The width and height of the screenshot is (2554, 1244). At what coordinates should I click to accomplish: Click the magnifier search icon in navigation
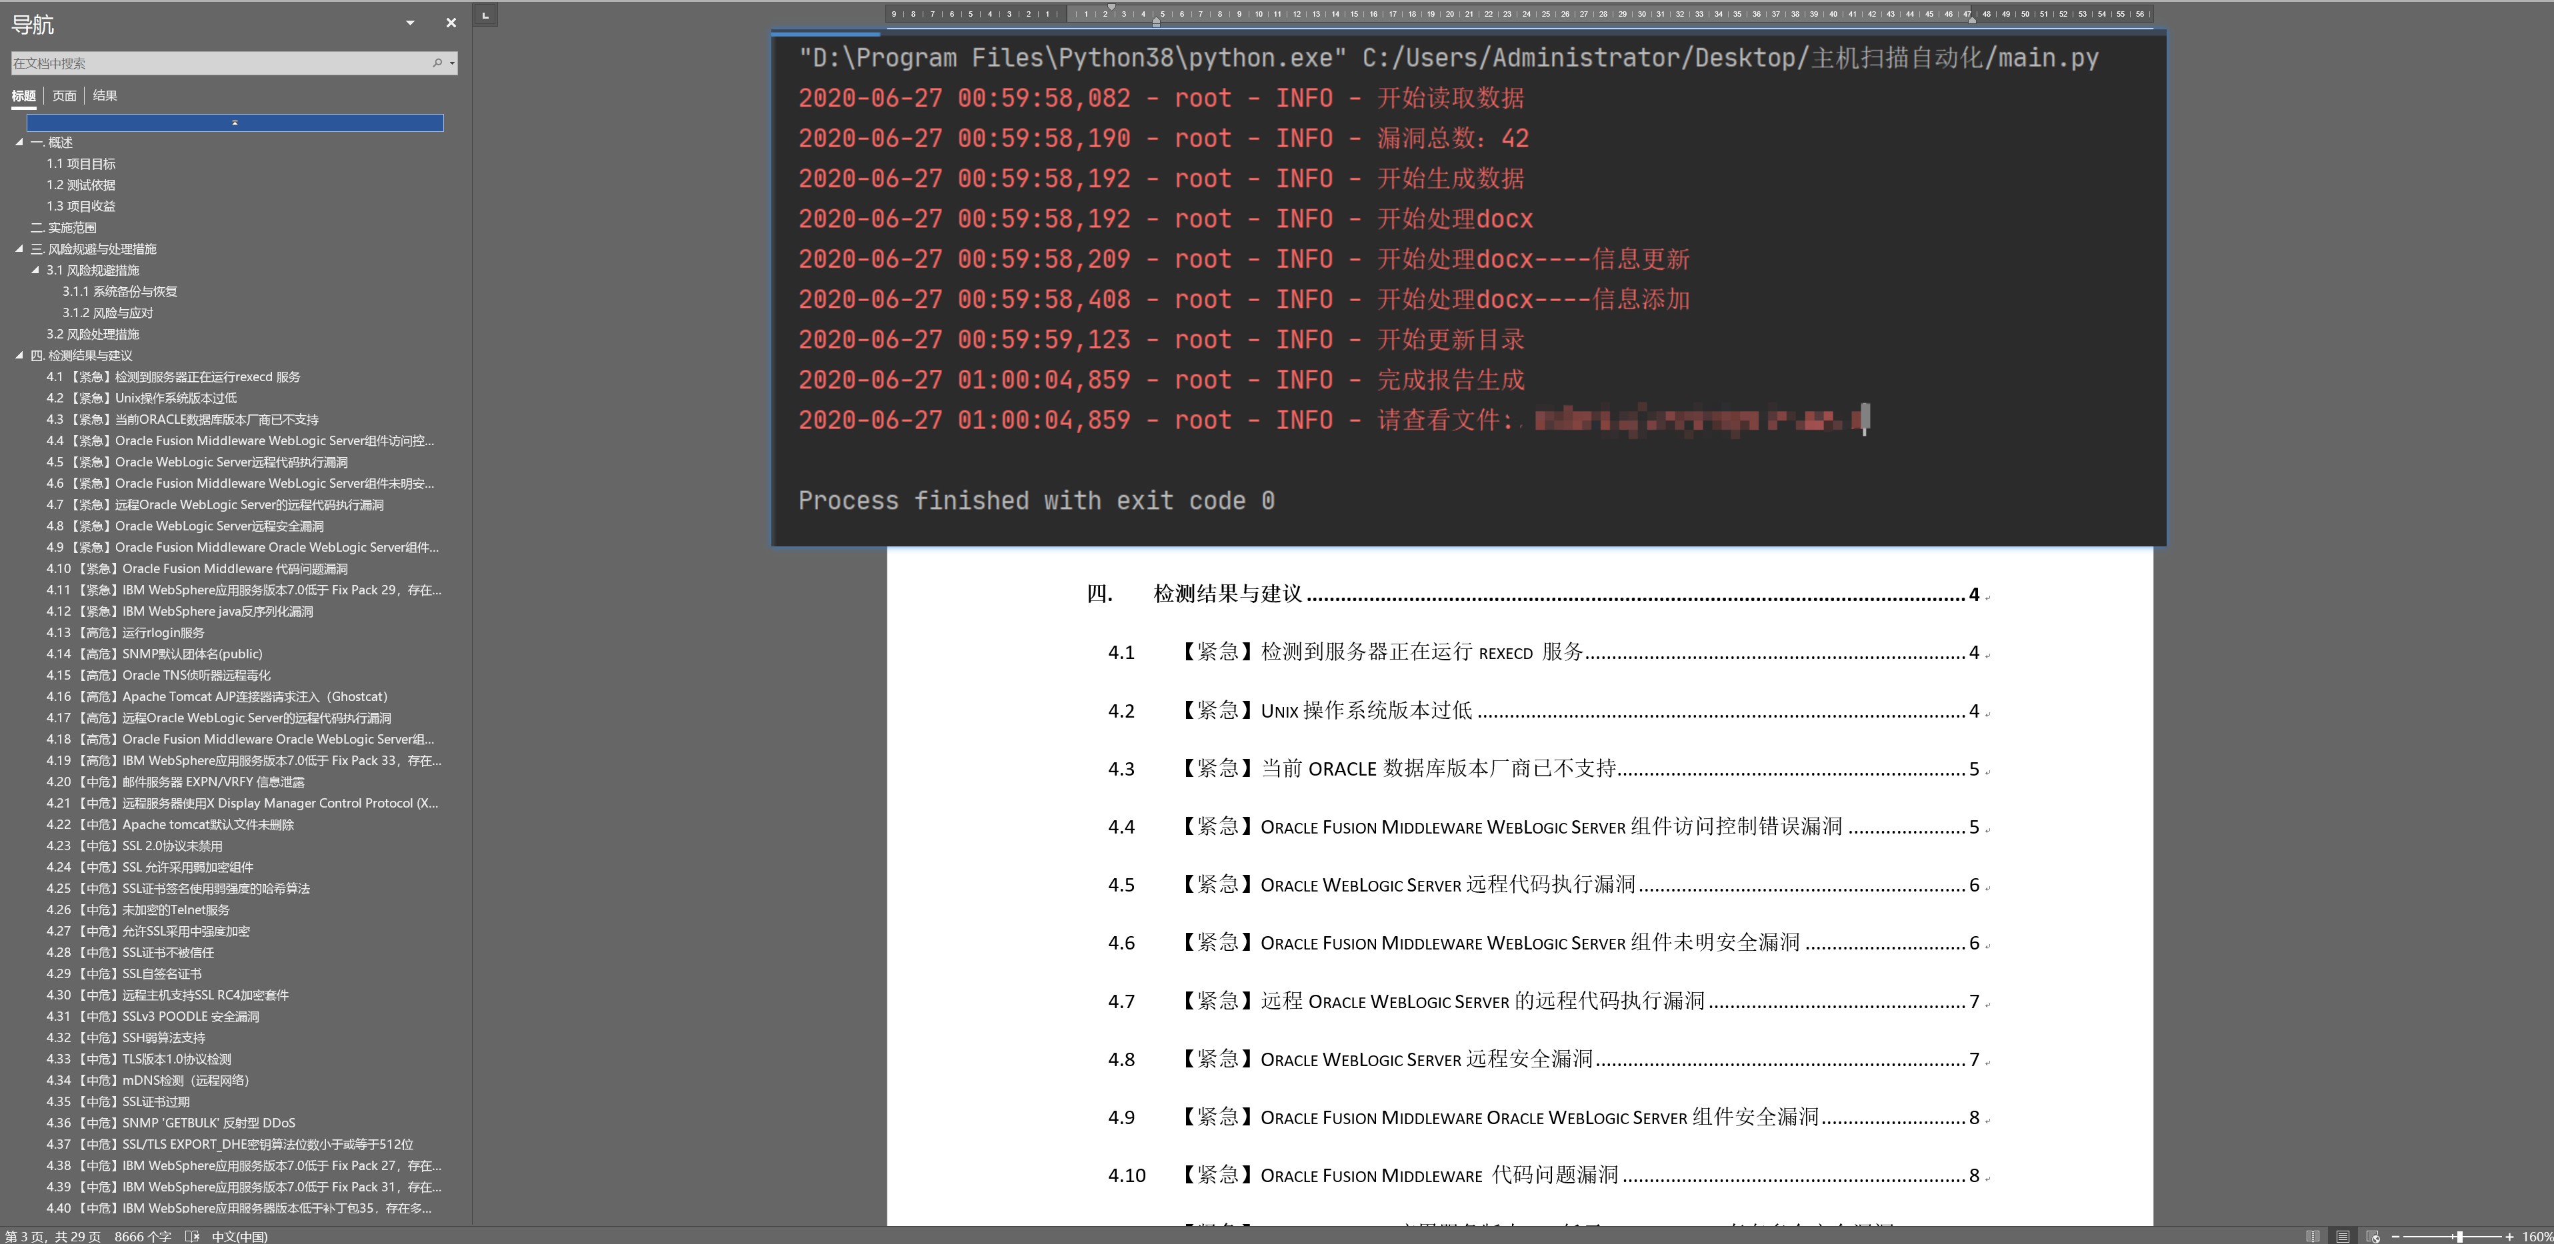(437, 63)
